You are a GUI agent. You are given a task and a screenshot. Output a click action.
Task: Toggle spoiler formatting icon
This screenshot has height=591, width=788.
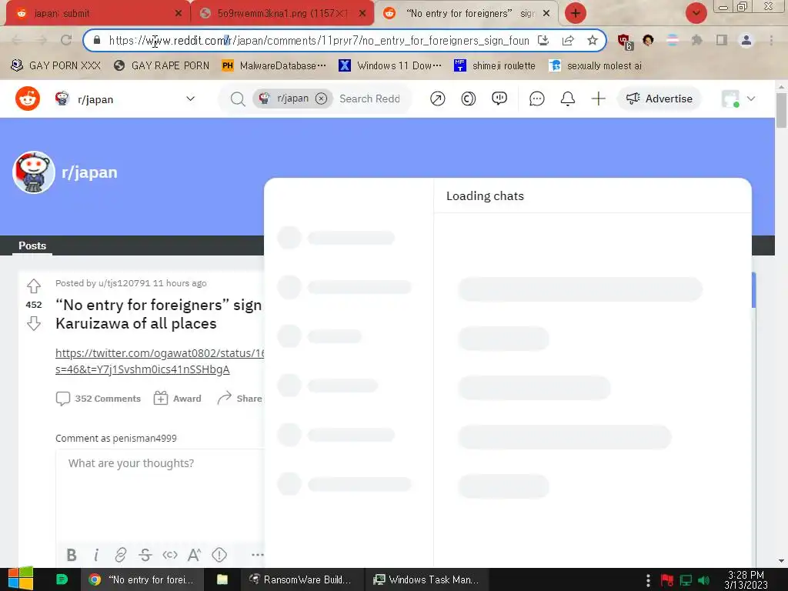point(219,555)
